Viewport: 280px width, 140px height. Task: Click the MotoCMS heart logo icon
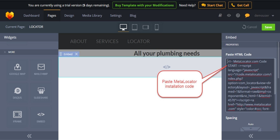[x=10, y=16]
